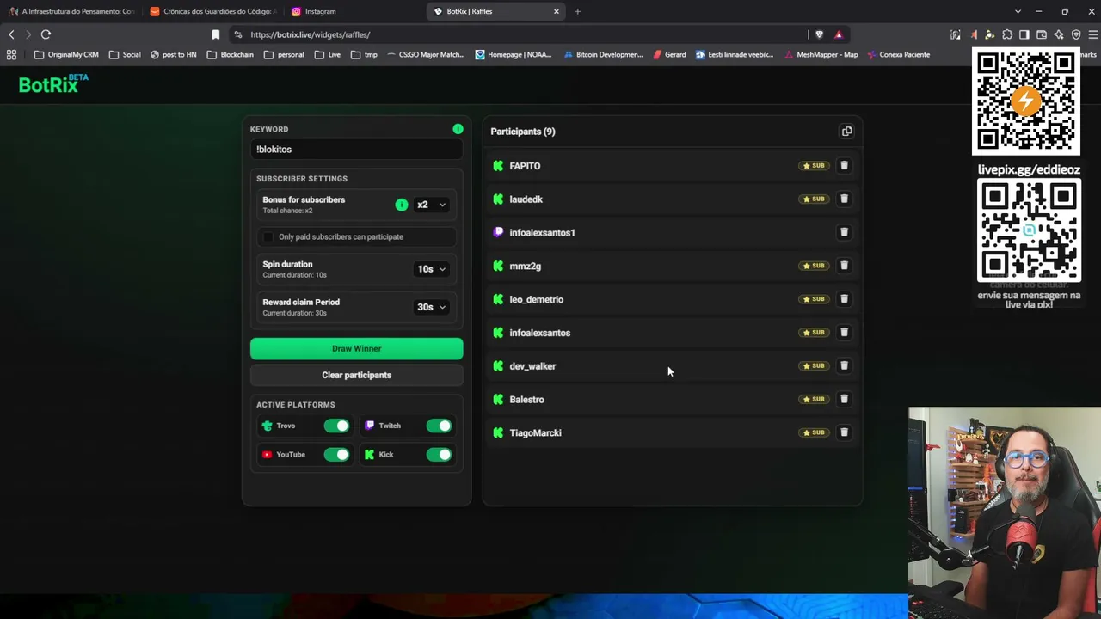
Task: Open the Gerard bookmark
Action: point(669,54)
